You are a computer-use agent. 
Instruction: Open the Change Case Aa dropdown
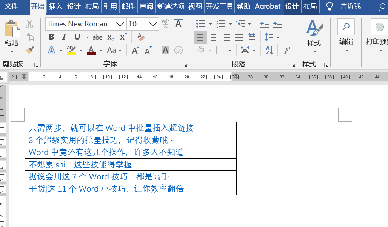[x=114, y=50]
